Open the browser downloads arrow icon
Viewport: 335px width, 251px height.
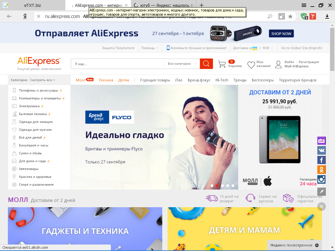(327, 16)
